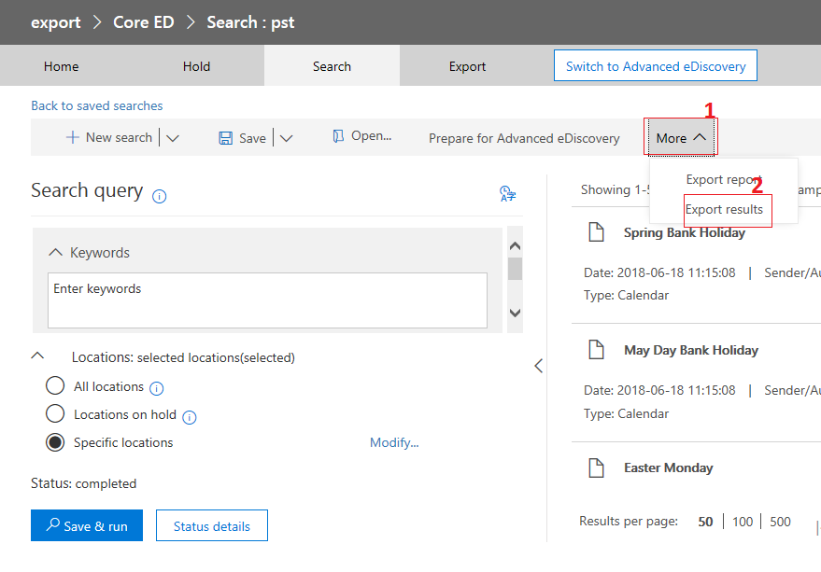Viewport: 821px width, 572px height.
Task: Click the Open search icon
Action: click(x=338, y=136)
